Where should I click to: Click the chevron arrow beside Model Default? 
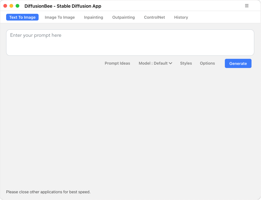[x=170, y=63]
